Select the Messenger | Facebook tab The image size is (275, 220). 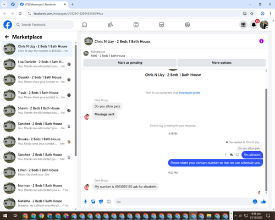tap(43, 4)
